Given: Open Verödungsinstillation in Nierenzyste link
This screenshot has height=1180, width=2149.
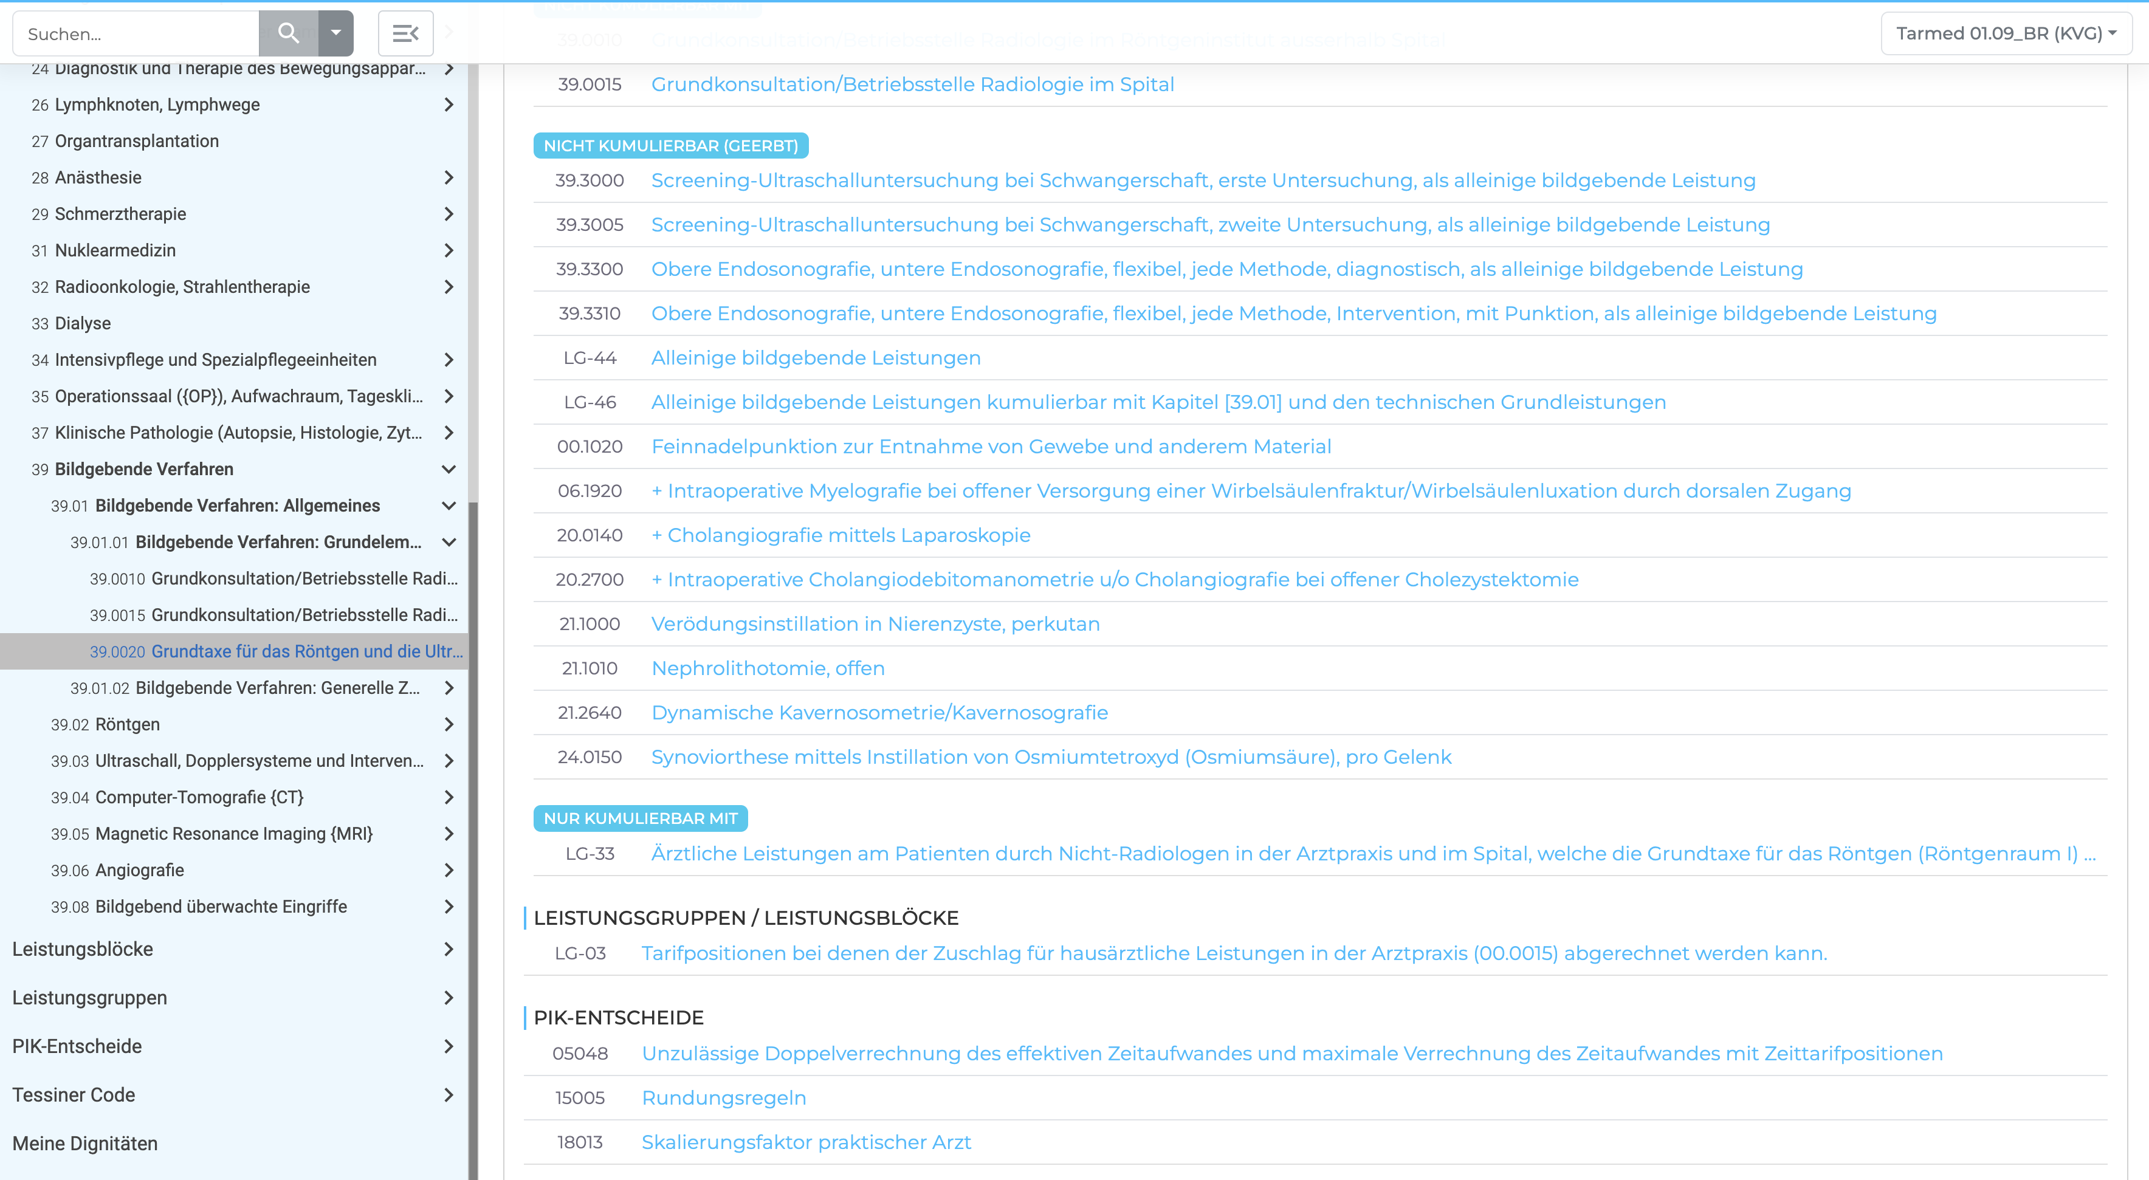Looking at the screenshot, I should (x=876, y=624).
